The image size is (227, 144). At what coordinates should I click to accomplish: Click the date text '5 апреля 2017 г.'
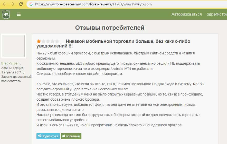coord(12,72)
